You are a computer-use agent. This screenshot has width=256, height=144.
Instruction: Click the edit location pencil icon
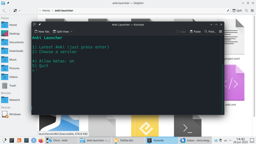(228, 10)
